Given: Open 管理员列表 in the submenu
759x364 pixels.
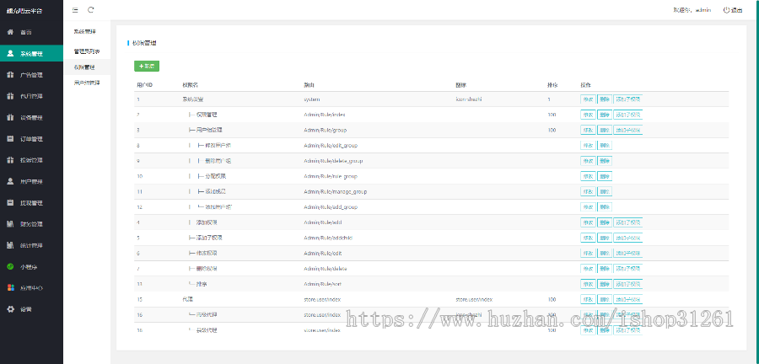Looking at the screenshot, I should pos(87,51).
